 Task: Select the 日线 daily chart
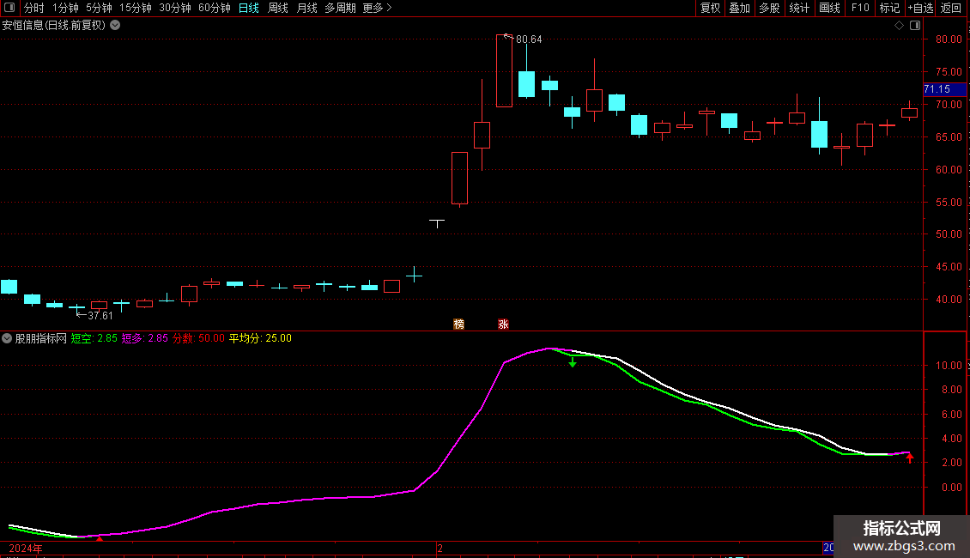[249, 8]
